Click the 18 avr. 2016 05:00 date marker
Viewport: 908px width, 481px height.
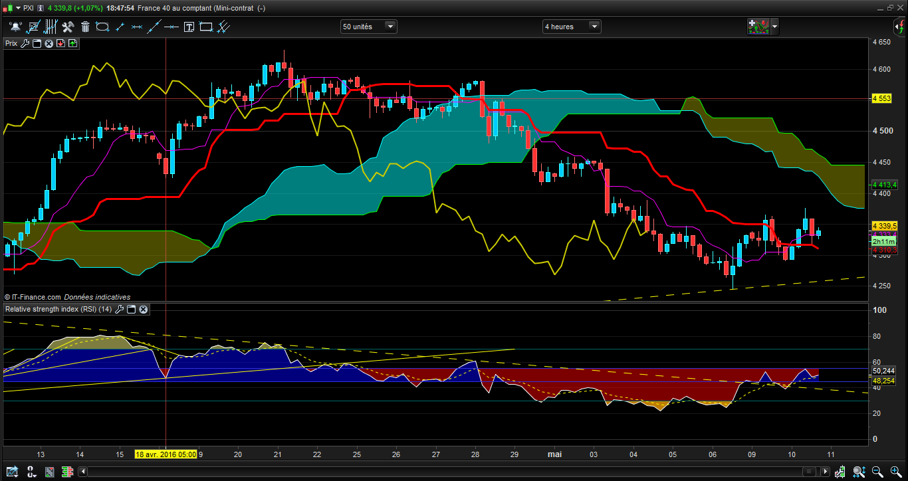tap(166, 454)
